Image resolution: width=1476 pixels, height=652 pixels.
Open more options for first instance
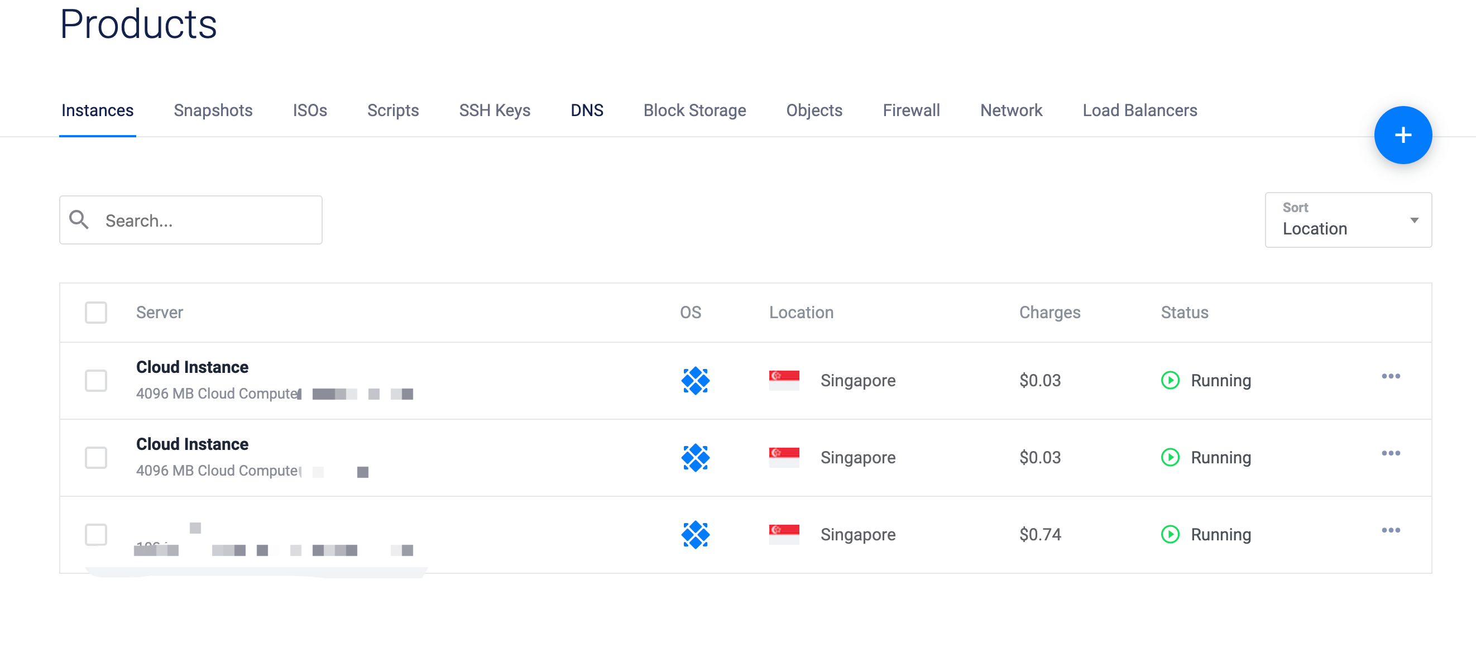click(1390, 376)
